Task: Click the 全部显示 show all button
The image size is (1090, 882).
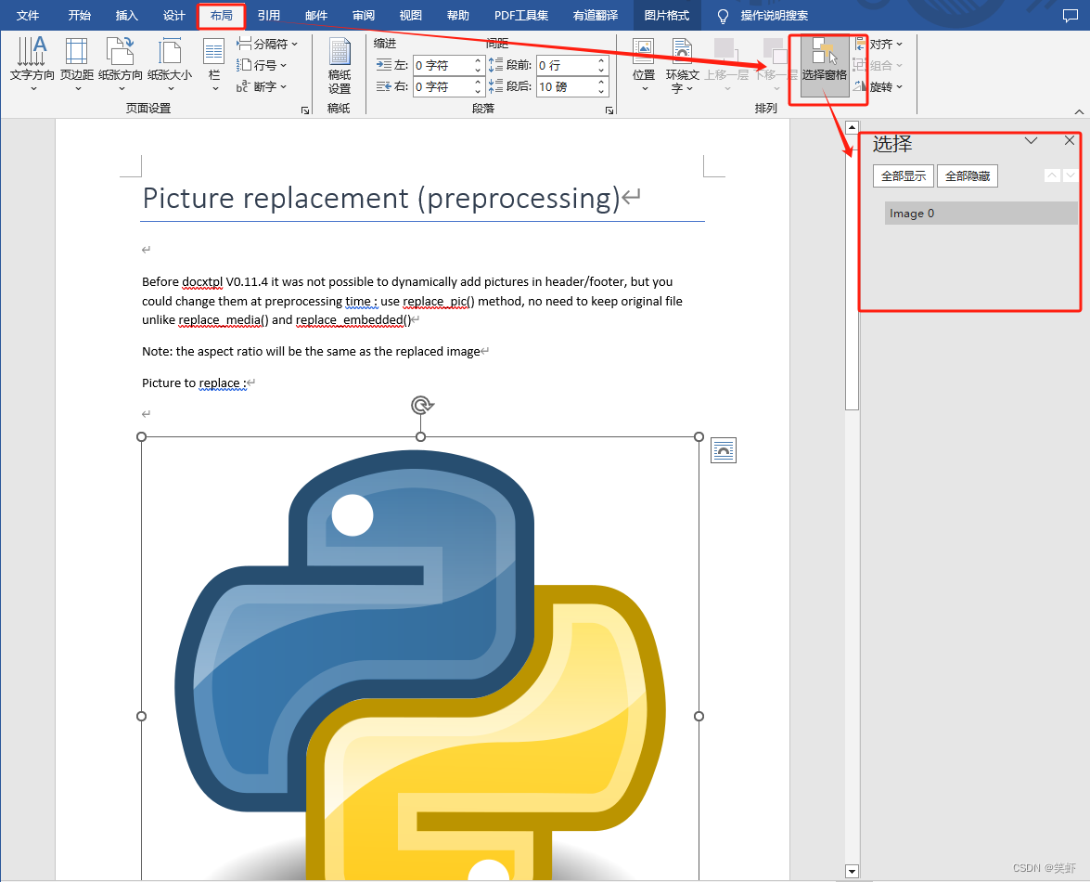Action: pos(903,176)
